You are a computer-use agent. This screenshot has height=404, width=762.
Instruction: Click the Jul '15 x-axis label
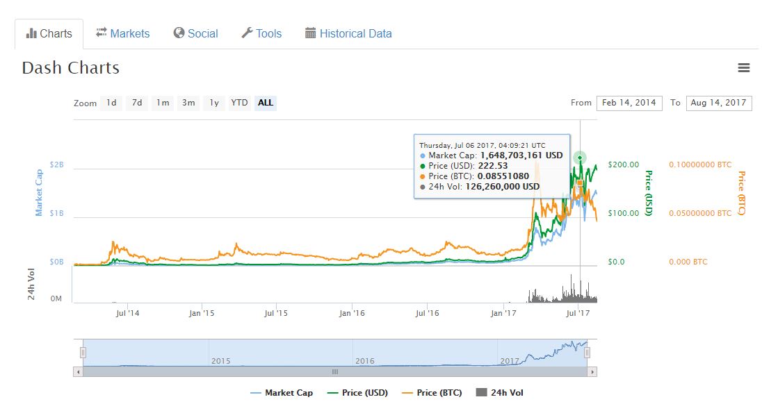tap(276, 313)
